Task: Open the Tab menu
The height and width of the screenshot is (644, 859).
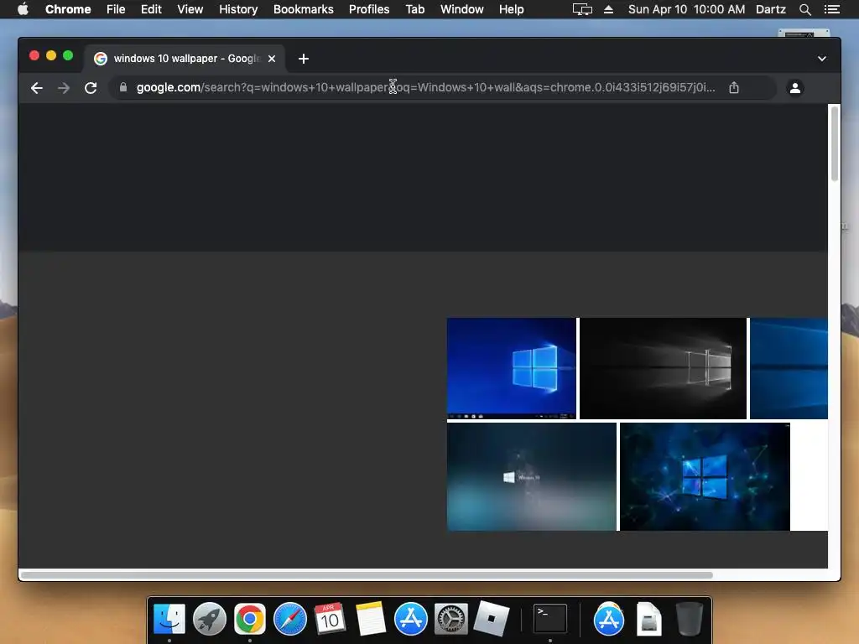Action: point(414,9)
